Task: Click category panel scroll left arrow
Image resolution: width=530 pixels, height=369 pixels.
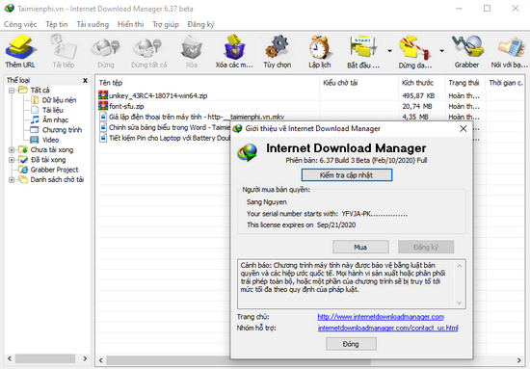Action: 10,358
